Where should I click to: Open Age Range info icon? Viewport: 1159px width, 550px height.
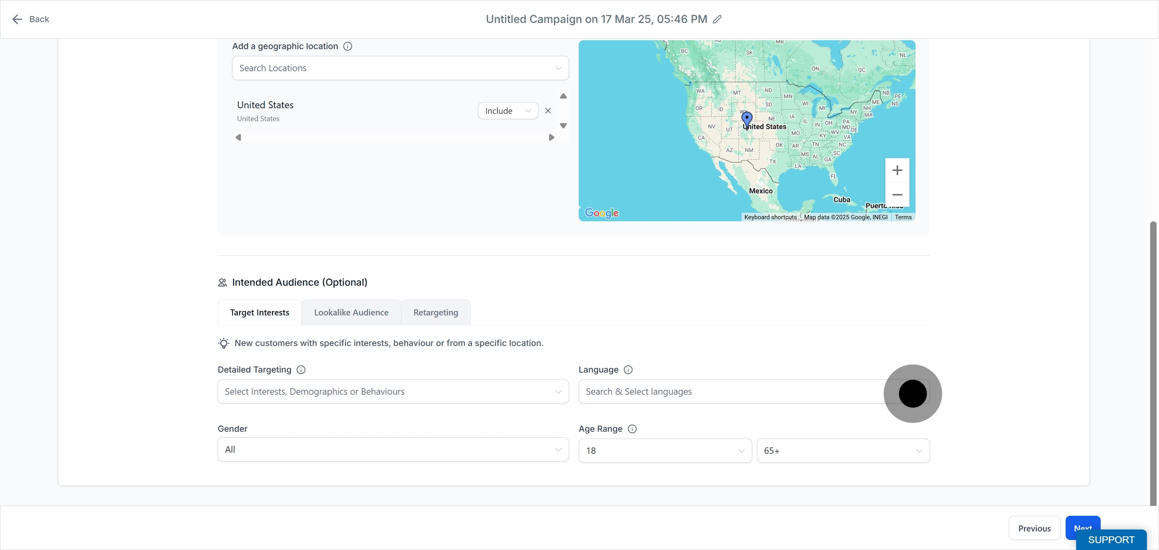pyautogui.click(x=632, y=428)
